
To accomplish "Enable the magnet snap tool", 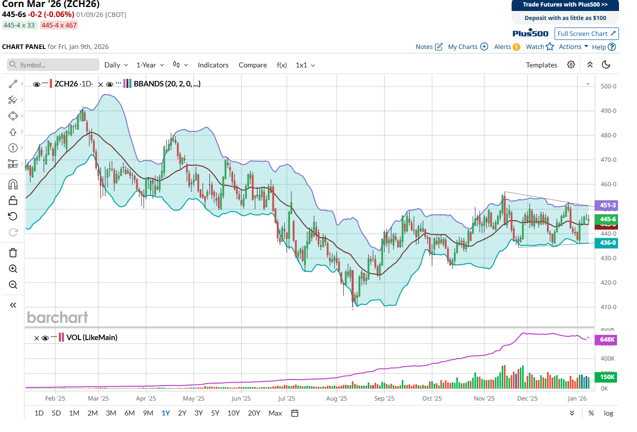I will (13, 184).
